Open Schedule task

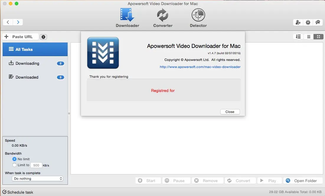(18, 192)
